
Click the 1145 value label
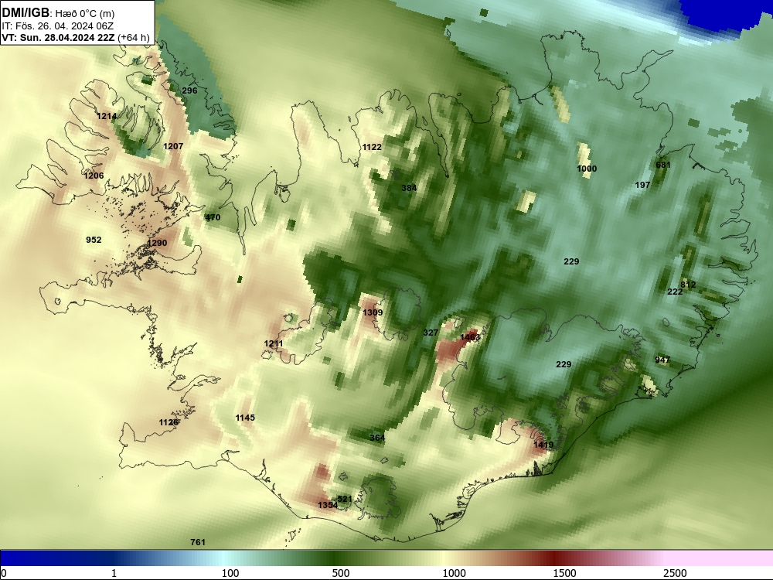pyautogui.click(x=245, y=418)
